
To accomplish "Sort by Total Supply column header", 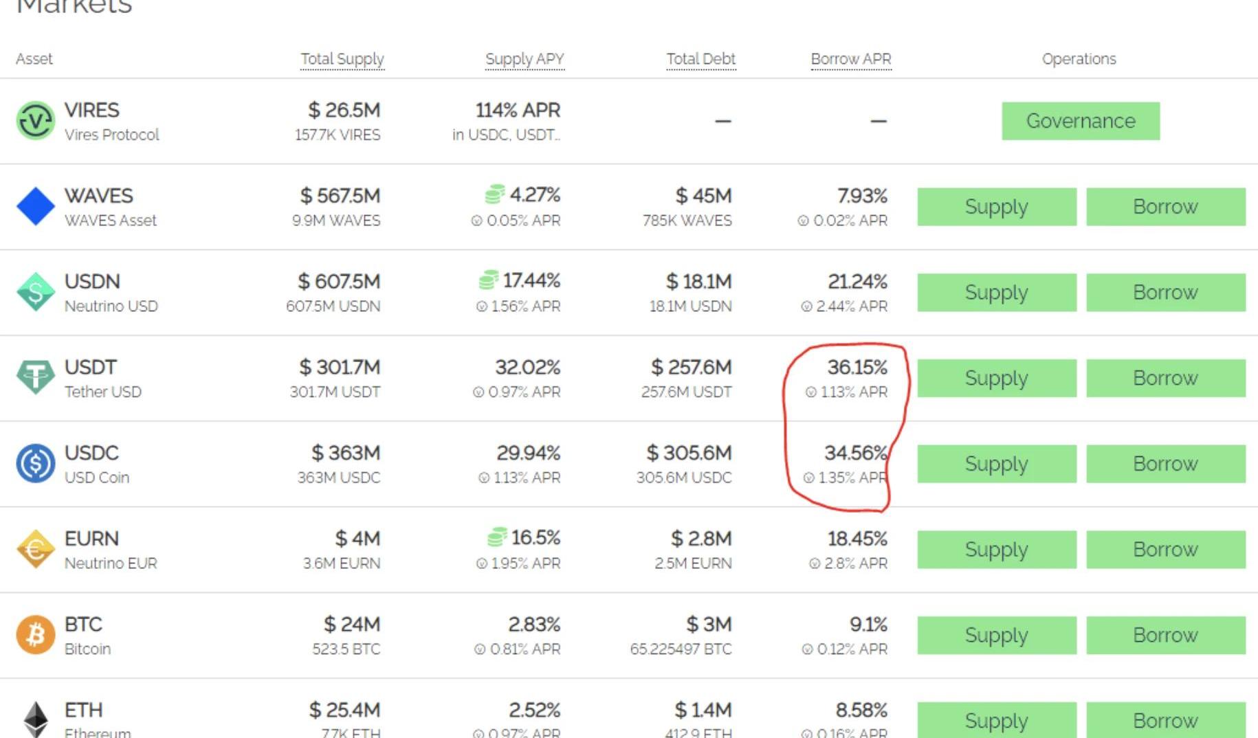I will click(342, 59).
